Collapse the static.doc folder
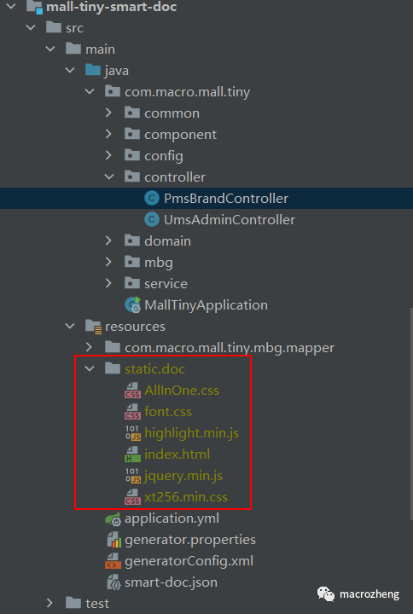Screen dimensions: 413x614 point(90,369)
